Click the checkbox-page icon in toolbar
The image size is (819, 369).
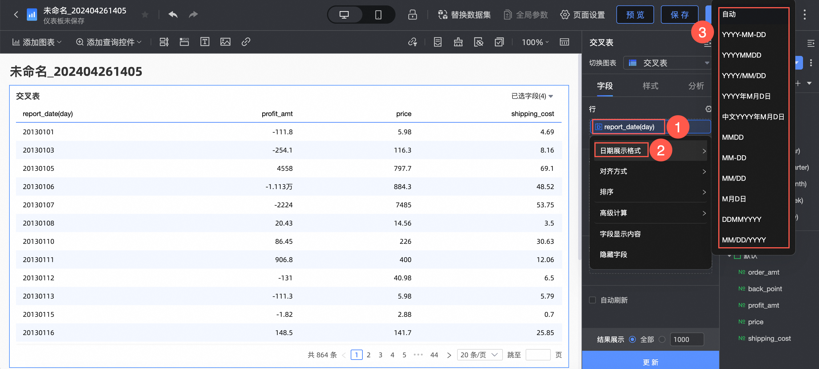[499, 42]
